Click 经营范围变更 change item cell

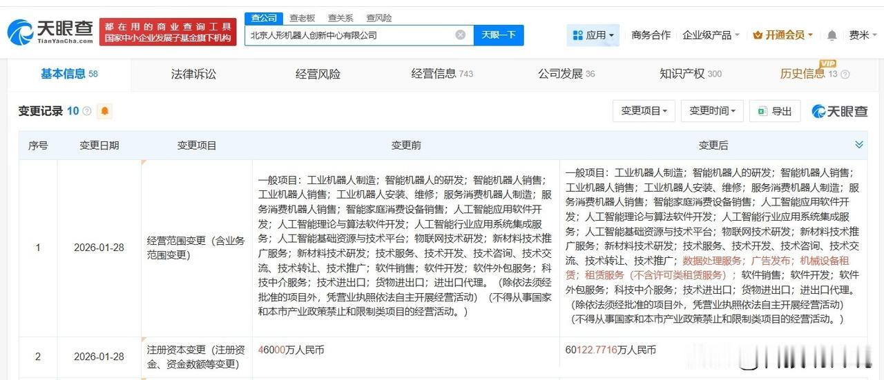(x=196, y=248)
